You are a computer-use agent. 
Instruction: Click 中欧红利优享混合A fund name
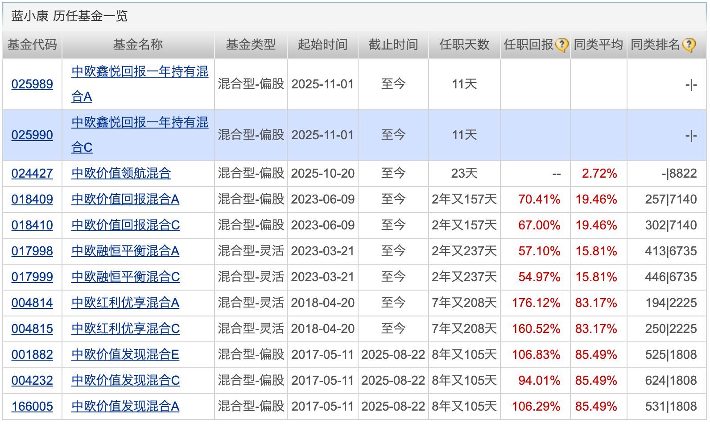click(x=125, y=303)
